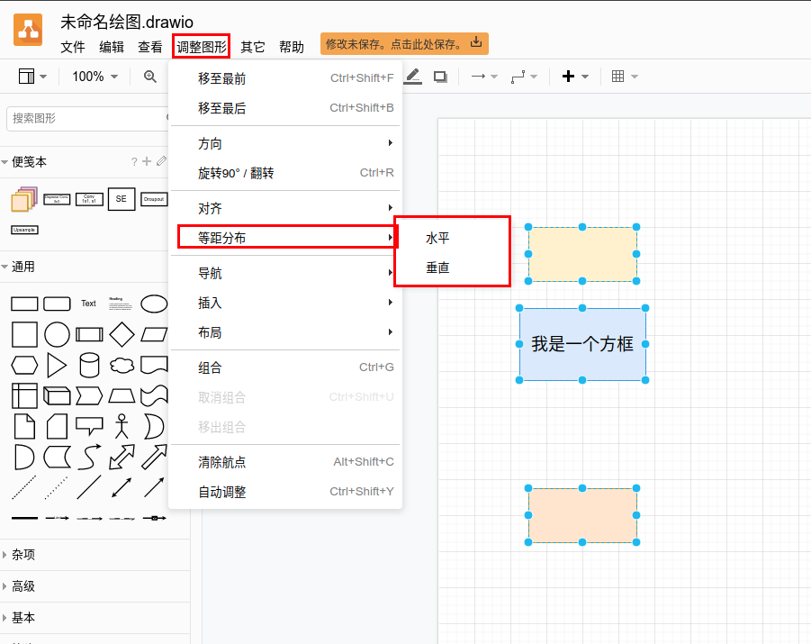Open the 100% zoom level dropdown
This screenshot has width=811, height=644.
95,77
